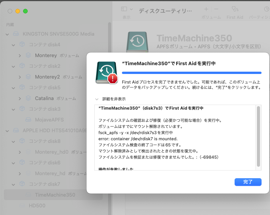Click the HD500 drive icon
This screenshot has height=215, width=270.
(22, 205)
